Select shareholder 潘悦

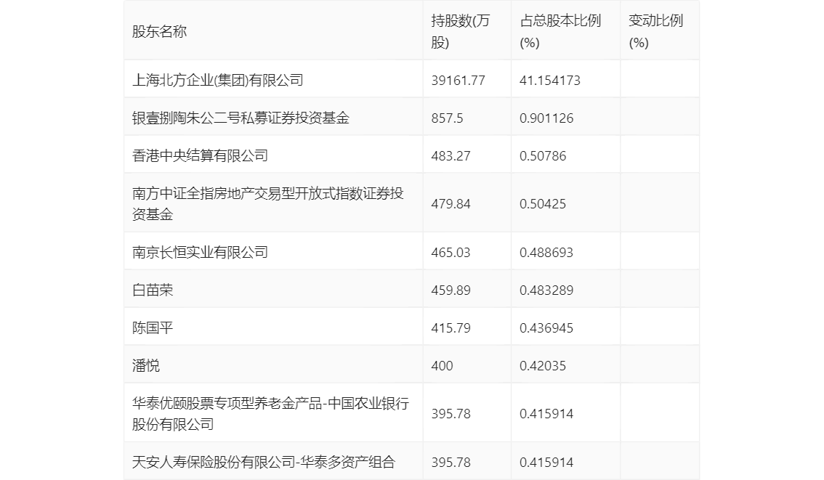coord(145,365)
